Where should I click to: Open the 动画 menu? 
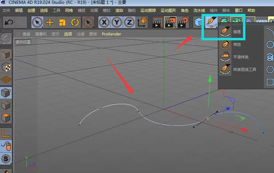tap(94, 10)
